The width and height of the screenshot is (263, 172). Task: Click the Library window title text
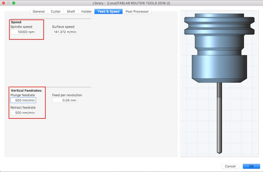point(131,3)
